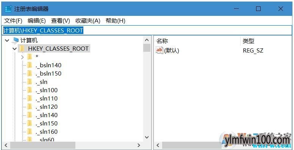
Task: Click the tree pane vertical scrollbar thumb
Action: click(x=147, y=48)
